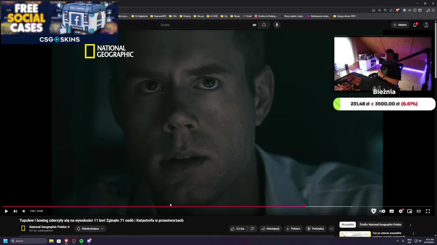This screenshot has width=437, height=245.
Task: Open Brave browser from taskbar
Action: tap(66, 241)
